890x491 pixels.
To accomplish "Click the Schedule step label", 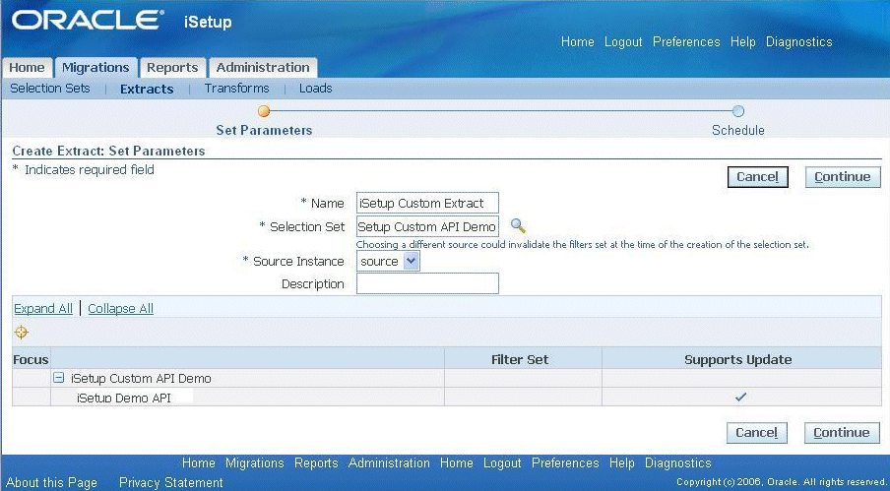I will (x=737, y=130).
